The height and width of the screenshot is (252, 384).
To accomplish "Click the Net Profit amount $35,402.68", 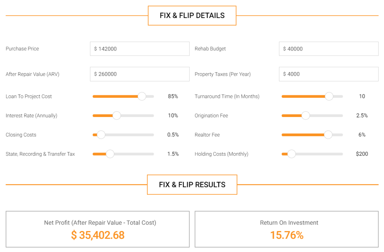I will pyautogui.click(x=98, y=235).
